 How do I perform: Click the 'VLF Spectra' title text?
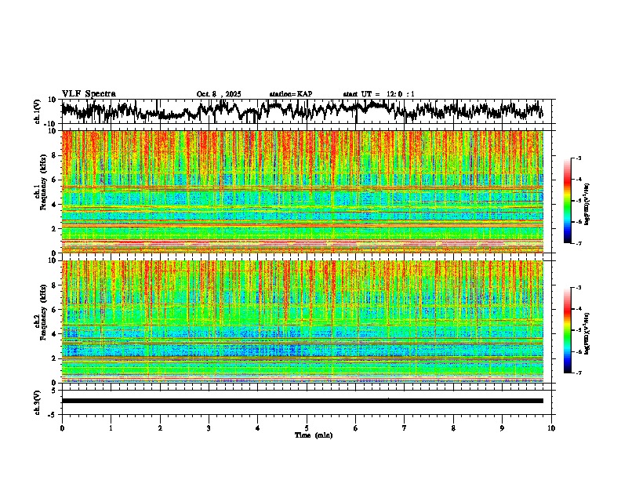coord(89,93)
